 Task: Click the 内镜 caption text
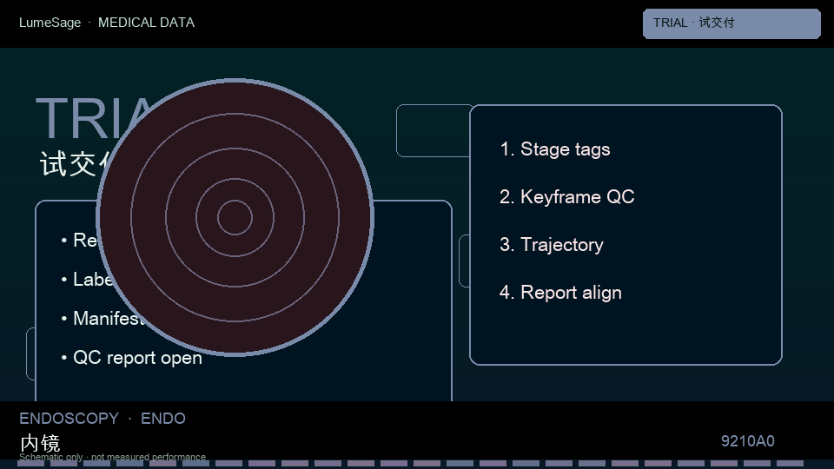pyautogui.click(x=41, y=443)
